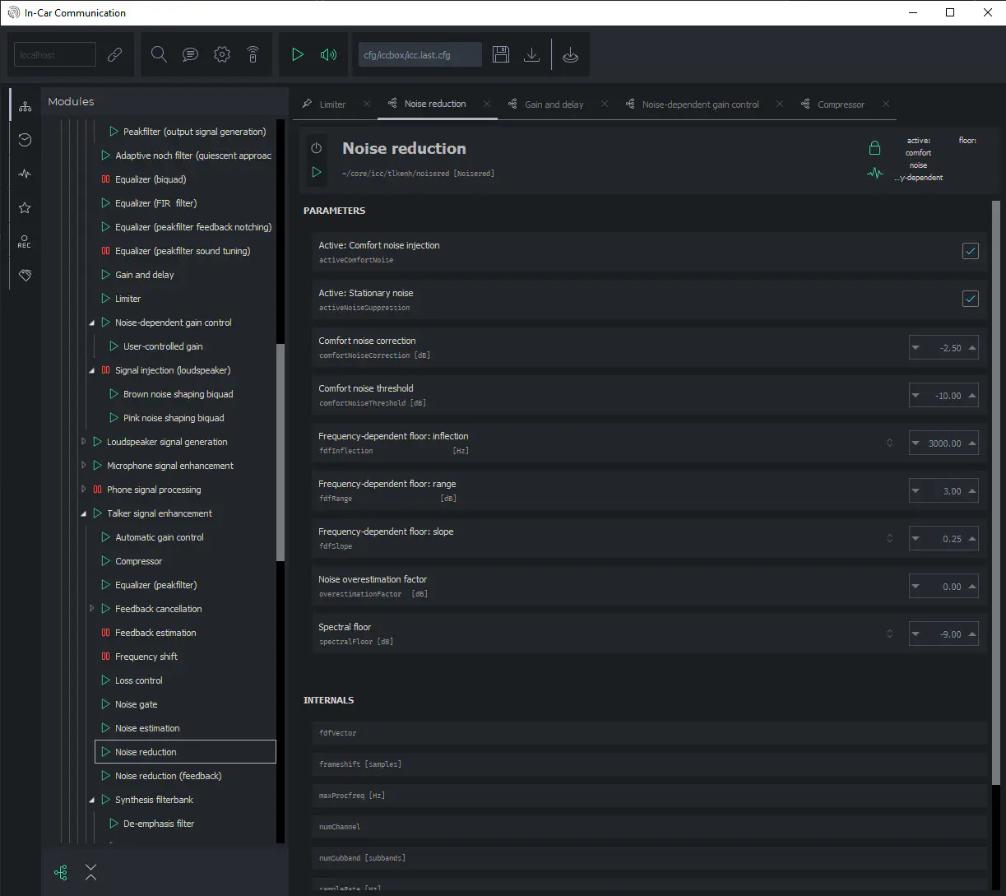This screenshot has width=1006, height=896.
Task: Open the chat message icon in toolbar
Action: coord(190,55)
